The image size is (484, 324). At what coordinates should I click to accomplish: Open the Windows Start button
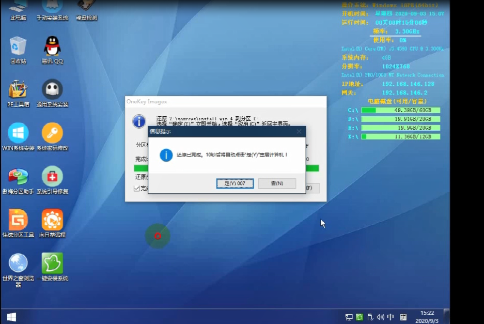(11, 317)
